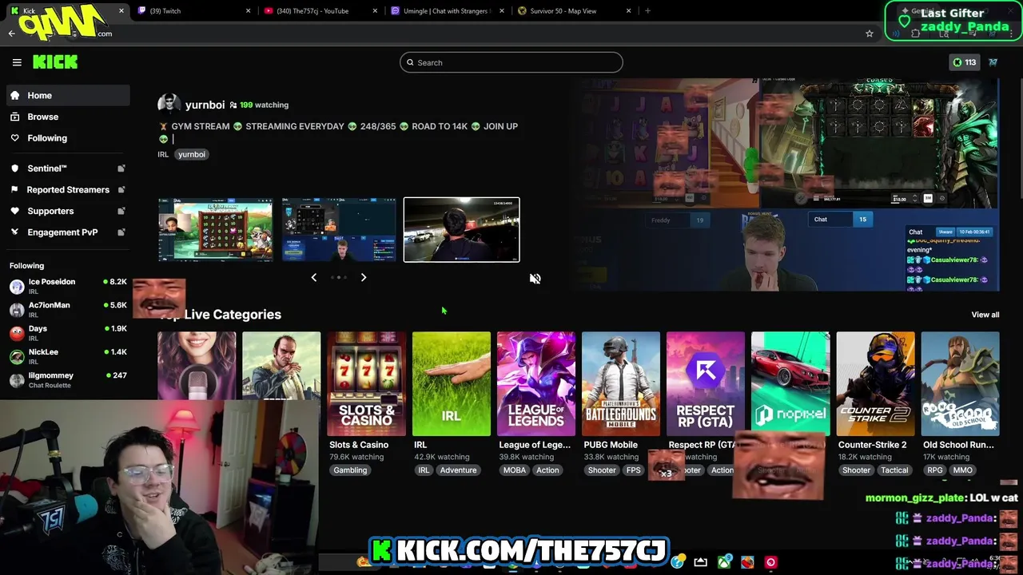Open Reported Streamers link
This screenshot has height=575, width=1023.
click(x=68, y=190)
